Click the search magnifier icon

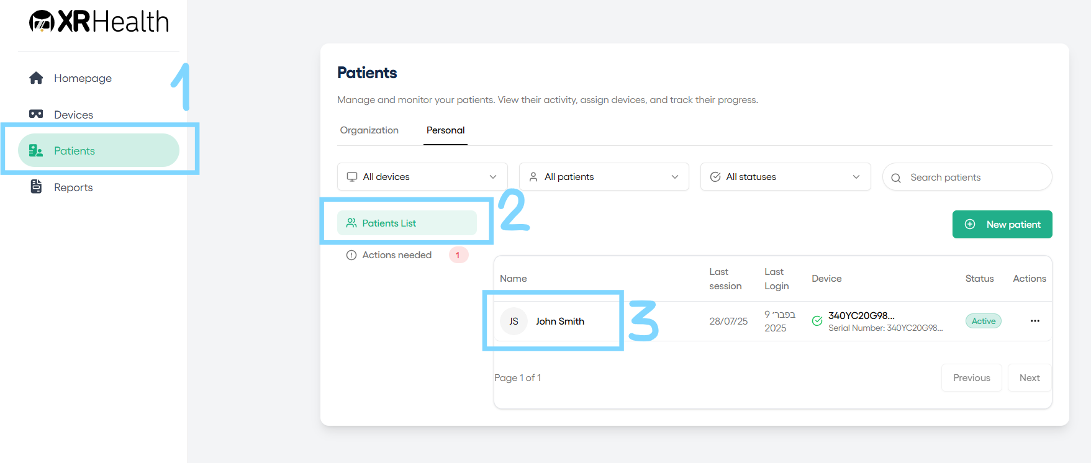tap(896, 178)
